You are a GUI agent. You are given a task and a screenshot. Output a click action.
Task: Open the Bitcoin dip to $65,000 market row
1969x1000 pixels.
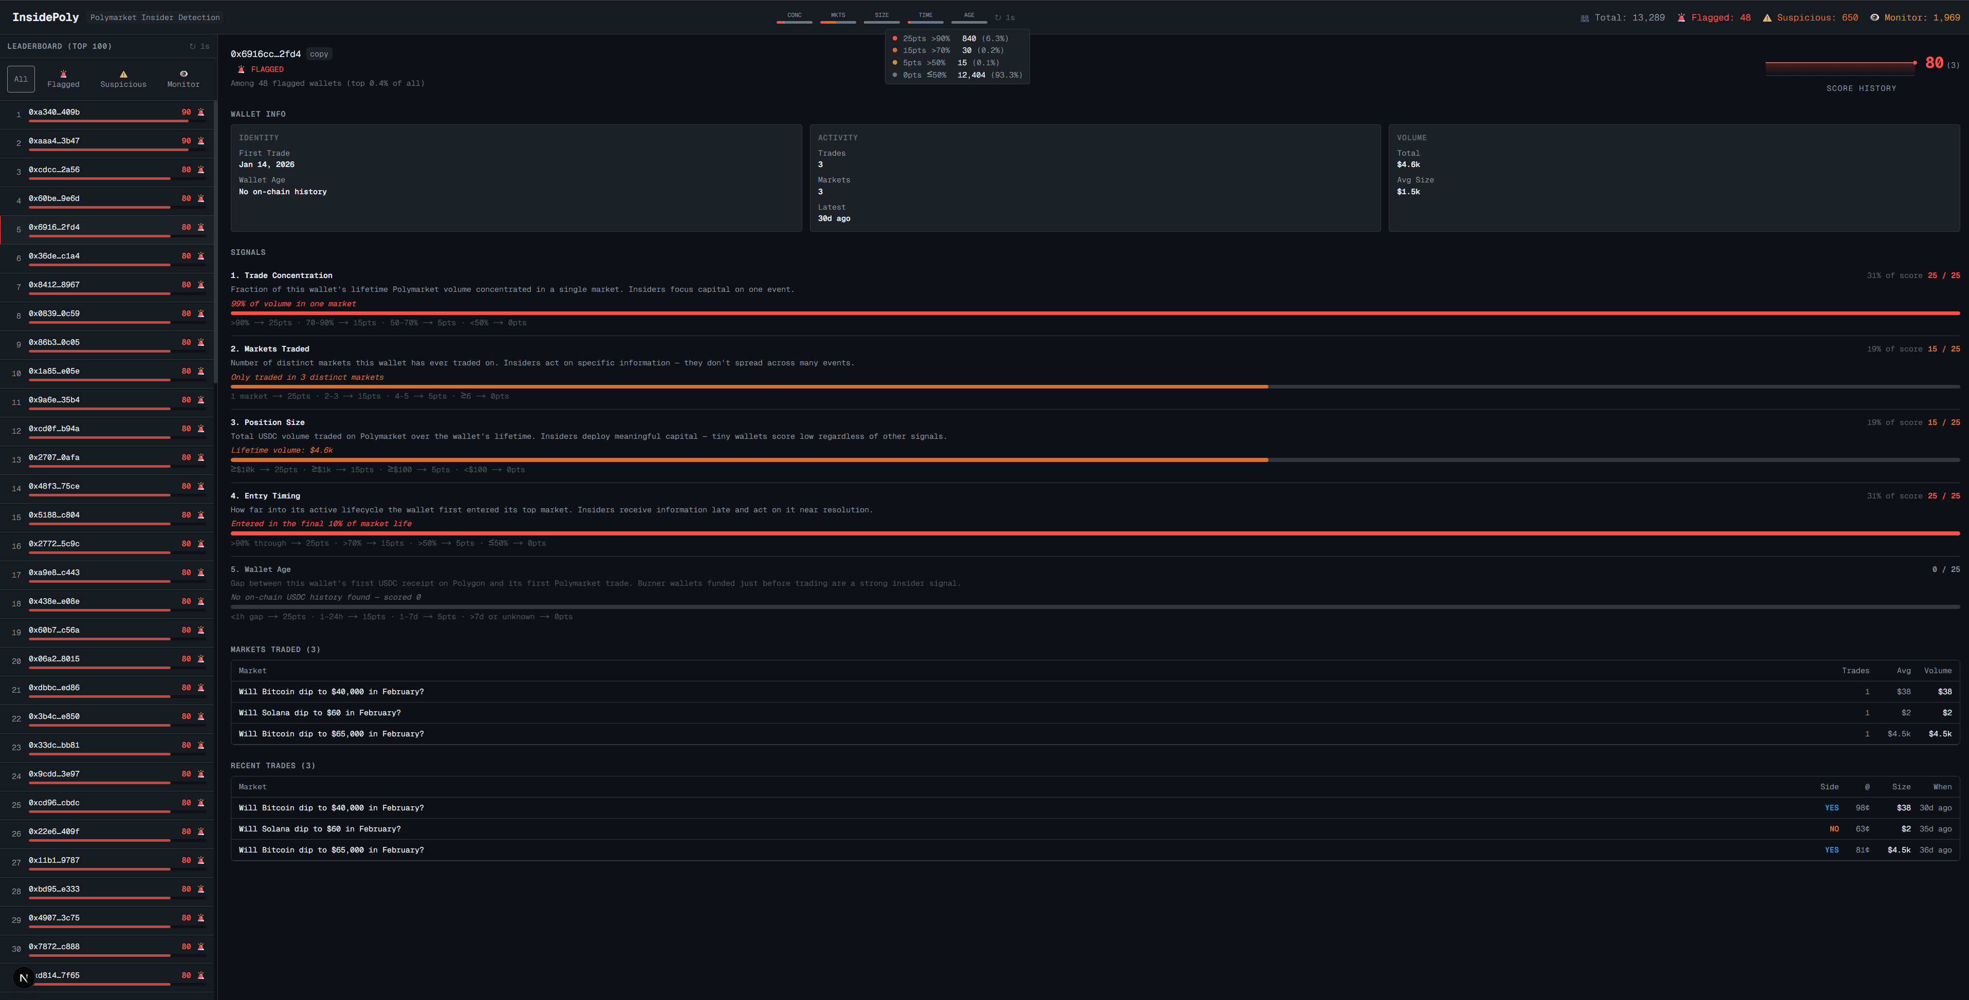331,734
